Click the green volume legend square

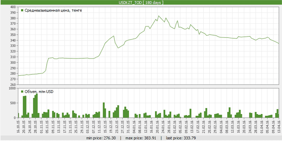pos(22,92)
